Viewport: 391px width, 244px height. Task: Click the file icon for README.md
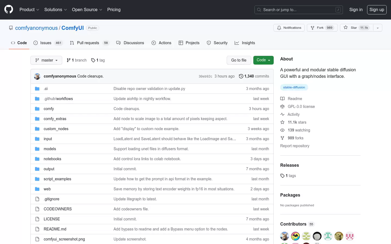[x=37, y=229]
